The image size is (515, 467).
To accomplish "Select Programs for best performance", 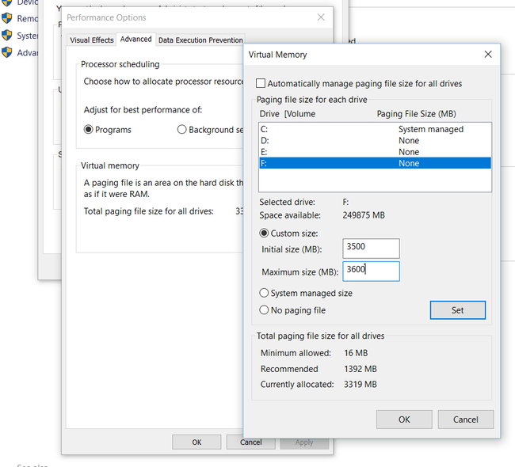I will [89, 130].
